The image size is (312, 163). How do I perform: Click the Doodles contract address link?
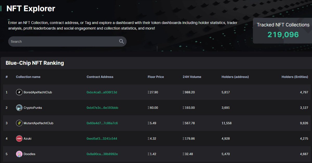pyautogui.click(x=102, y=154)
